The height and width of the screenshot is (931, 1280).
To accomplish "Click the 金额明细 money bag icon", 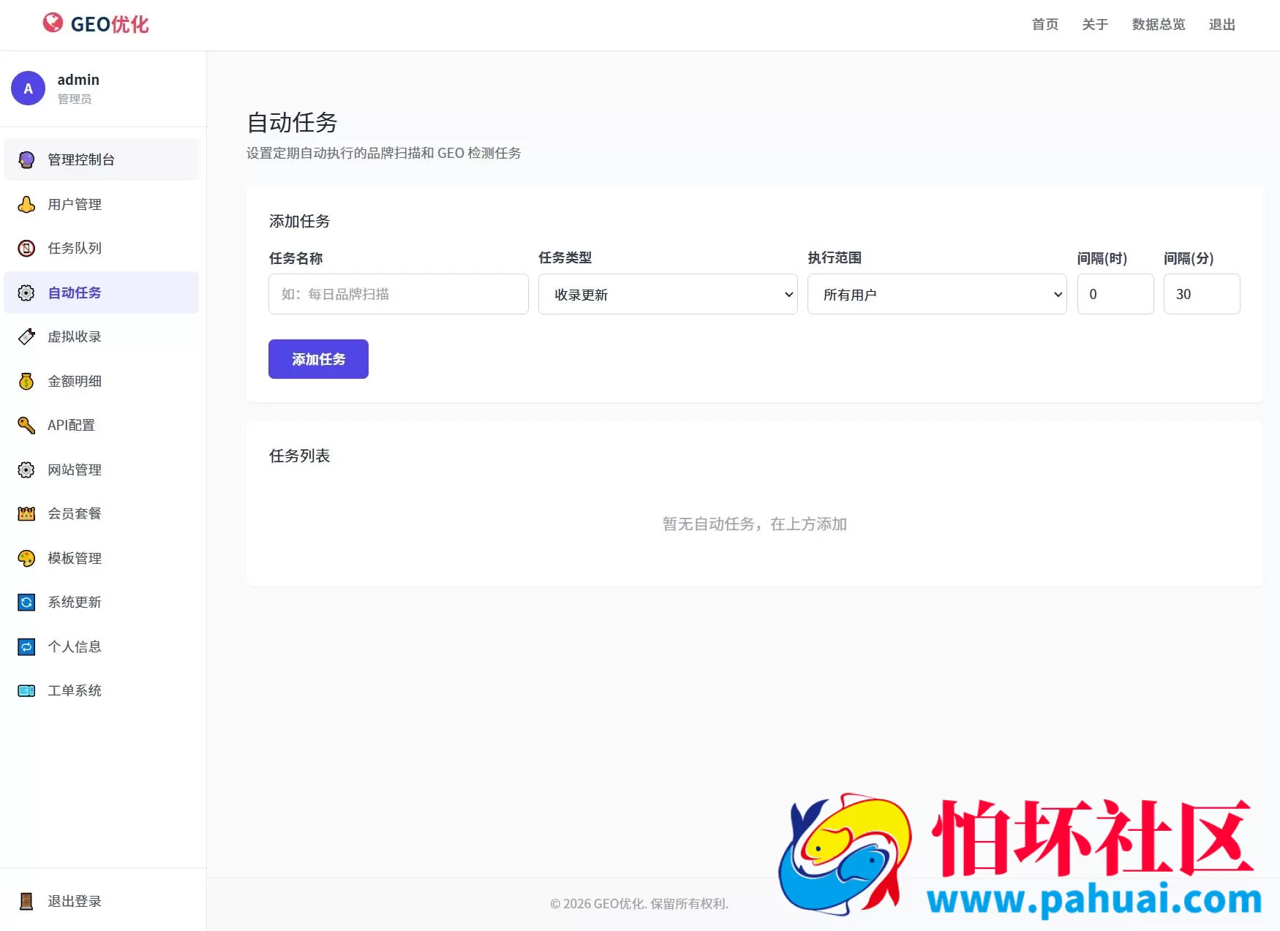I will (x=26, y=381).
